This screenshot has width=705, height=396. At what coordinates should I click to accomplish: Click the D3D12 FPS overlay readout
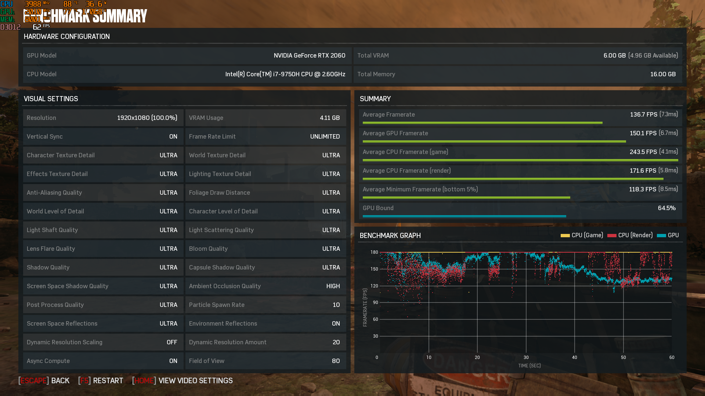coord(25,27)
